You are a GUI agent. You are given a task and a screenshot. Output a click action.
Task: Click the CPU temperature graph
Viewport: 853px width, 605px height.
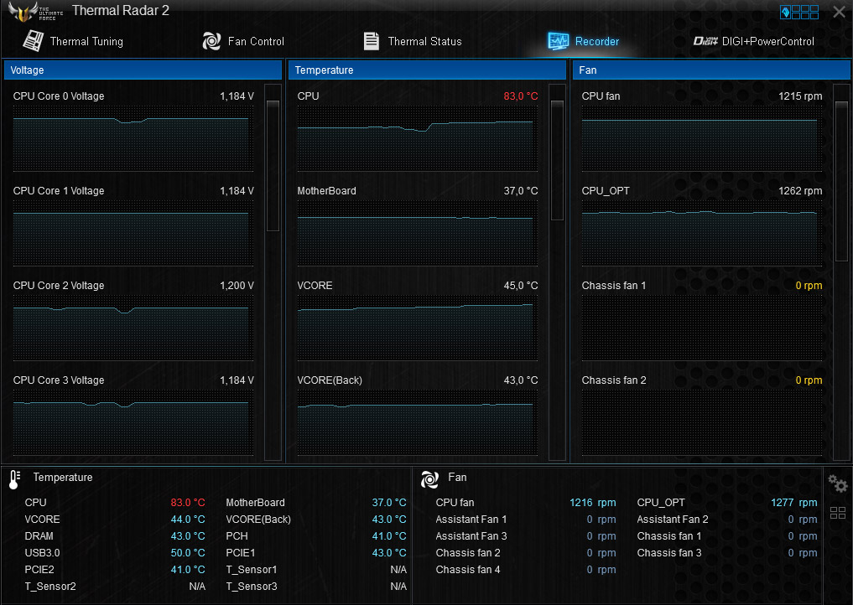click(x=417, y=138)
